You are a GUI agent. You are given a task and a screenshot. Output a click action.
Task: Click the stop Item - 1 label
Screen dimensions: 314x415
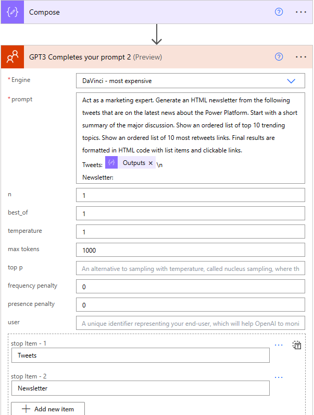tap(29, 343)
